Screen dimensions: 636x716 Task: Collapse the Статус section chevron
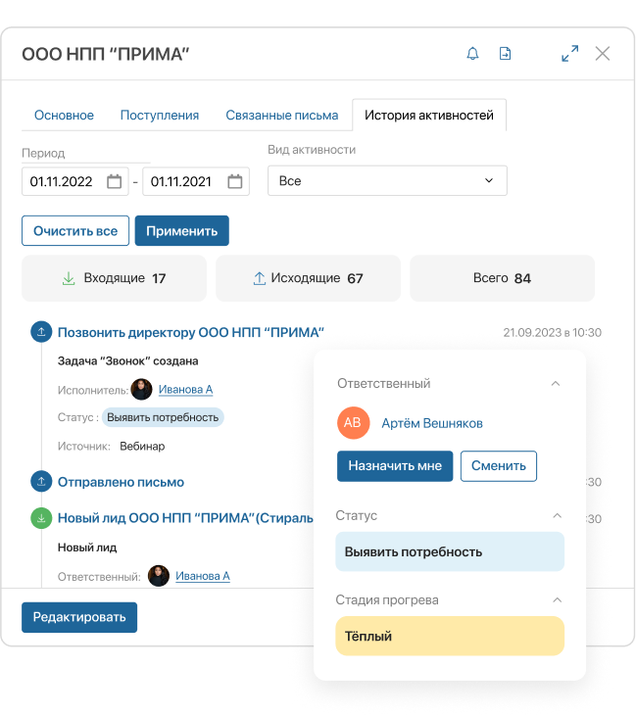point(557,515)
